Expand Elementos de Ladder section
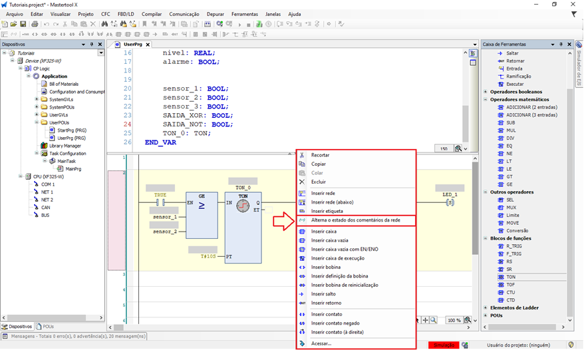This screenshot has height=350, width=588. coord(486,307)
